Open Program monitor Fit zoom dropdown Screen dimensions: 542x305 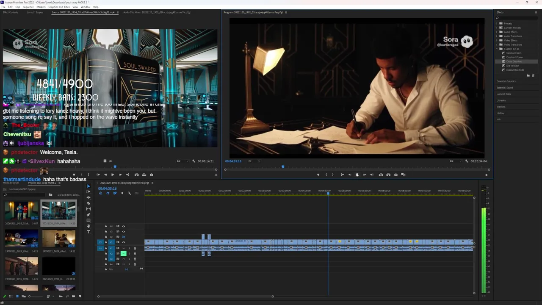pyautogui.click(x=254, y=161)
